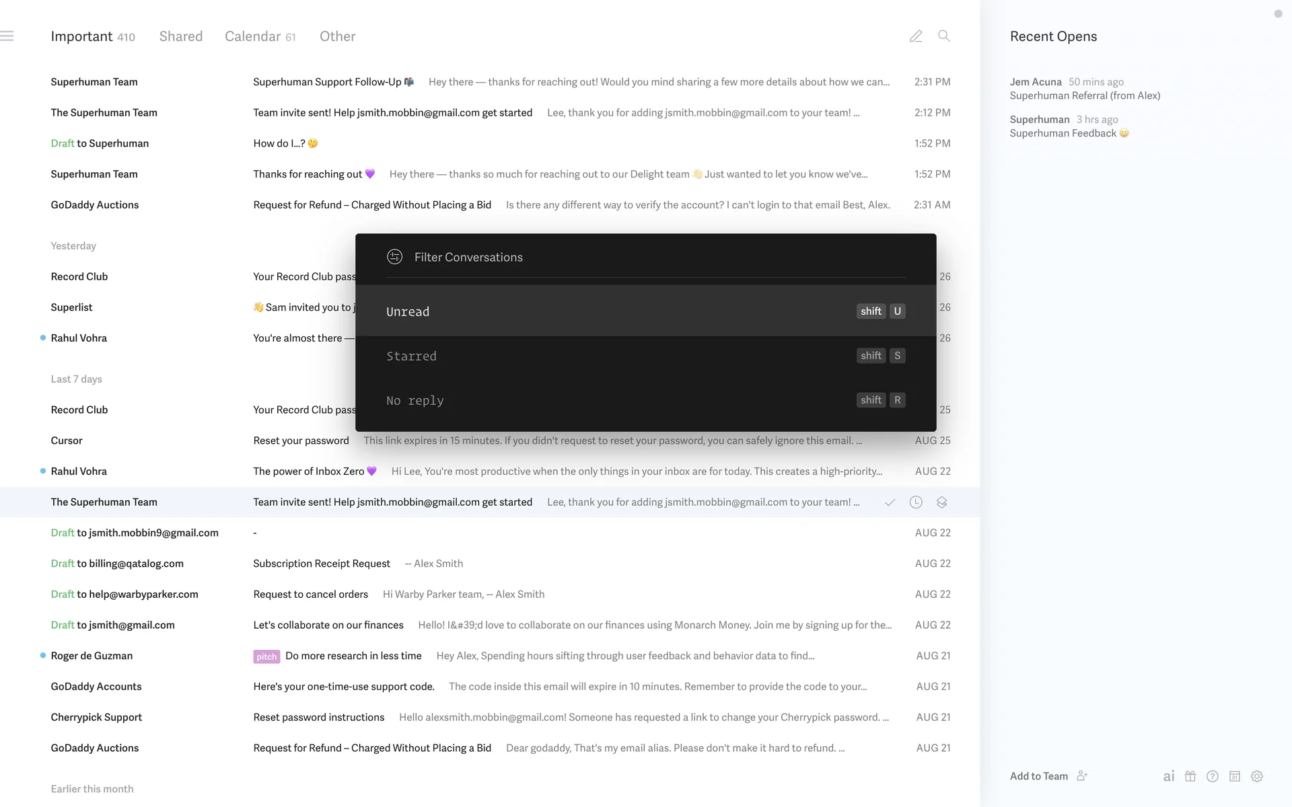Screen dimensions: 1292x807
Task: Open the hamburger menu icon
Action: point(7,36)
